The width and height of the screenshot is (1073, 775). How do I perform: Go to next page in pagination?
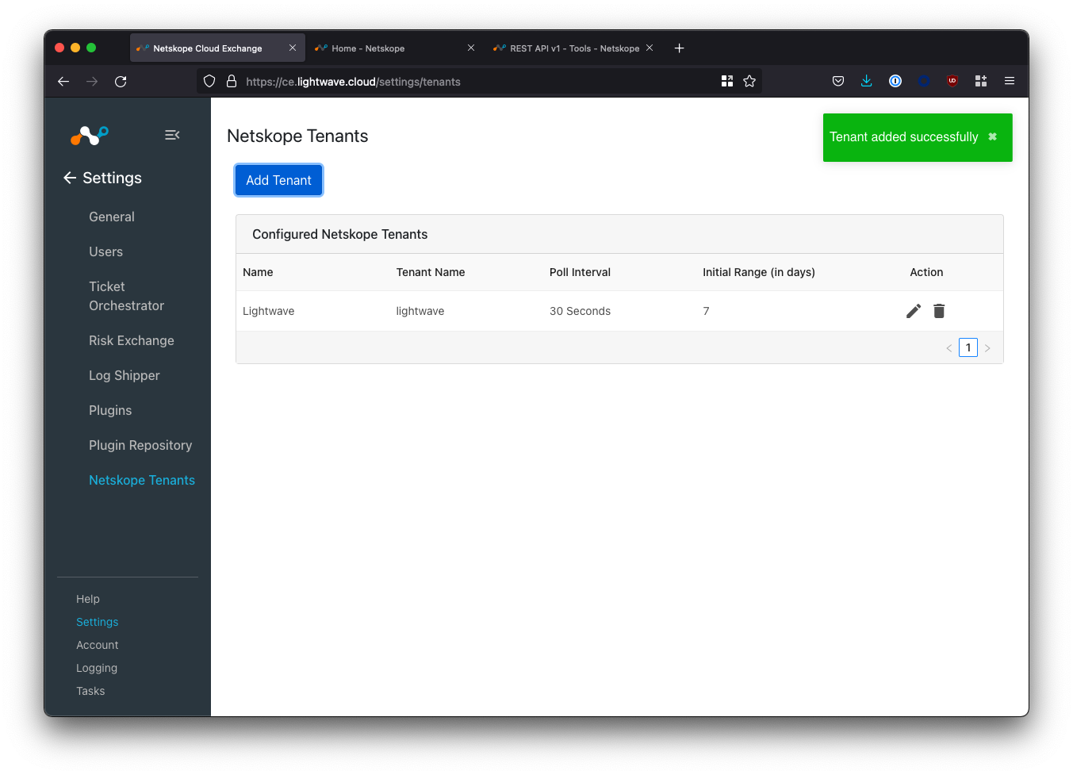[987, 348]
